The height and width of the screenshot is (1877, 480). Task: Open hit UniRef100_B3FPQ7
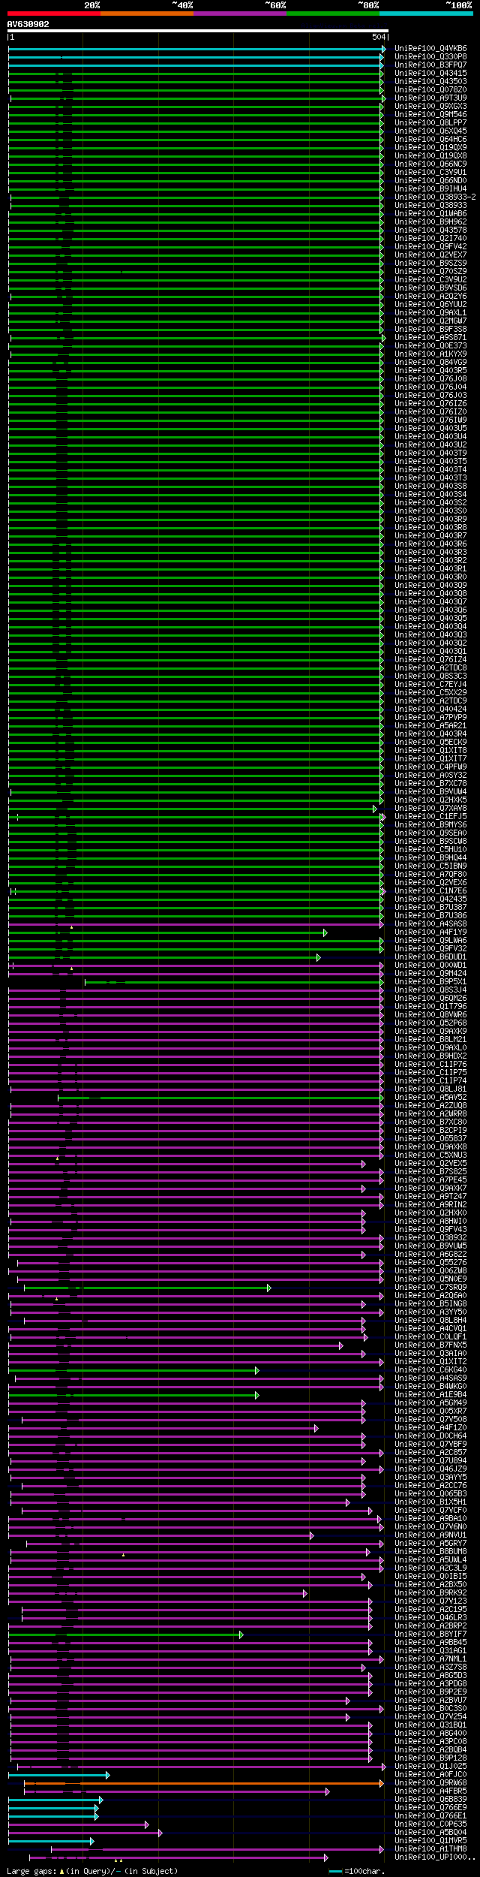(430, 65)
